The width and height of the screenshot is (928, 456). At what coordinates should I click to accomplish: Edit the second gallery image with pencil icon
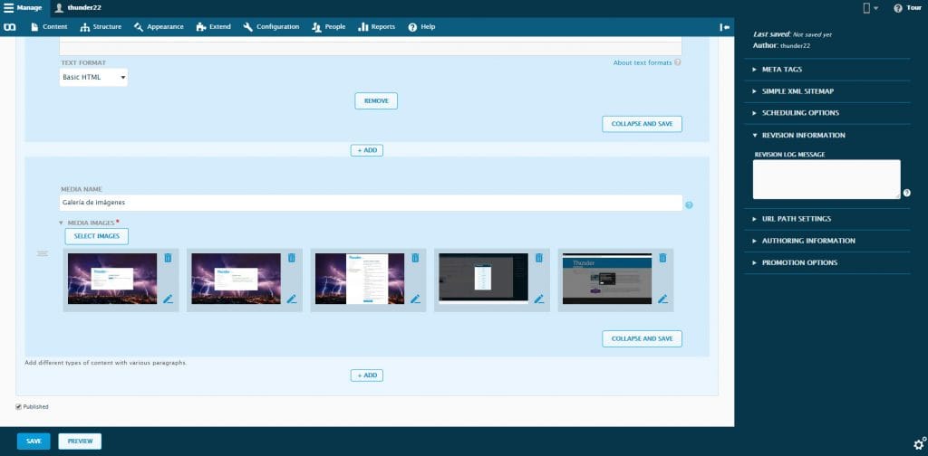pyautogui.click(x=291, y=299)
